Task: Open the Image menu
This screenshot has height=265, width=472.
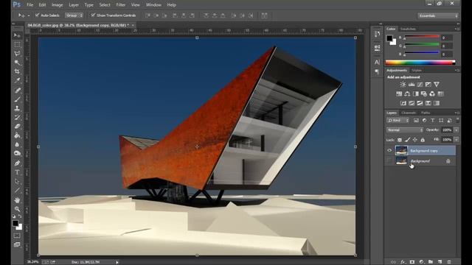Action: tap(58, 5)
